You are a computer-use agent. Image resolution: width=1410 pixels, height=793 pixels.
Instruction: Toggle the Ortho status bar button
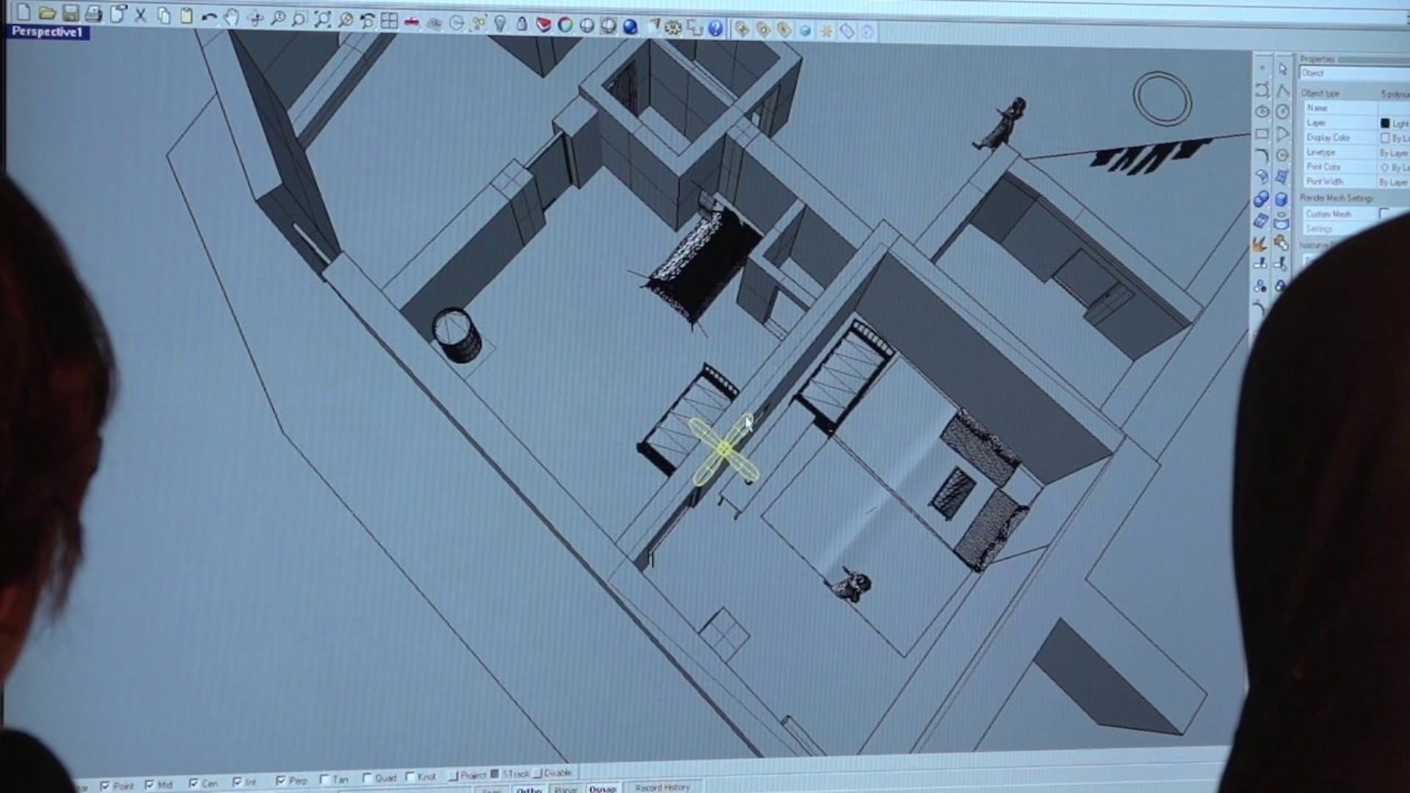tap(529, 789)
